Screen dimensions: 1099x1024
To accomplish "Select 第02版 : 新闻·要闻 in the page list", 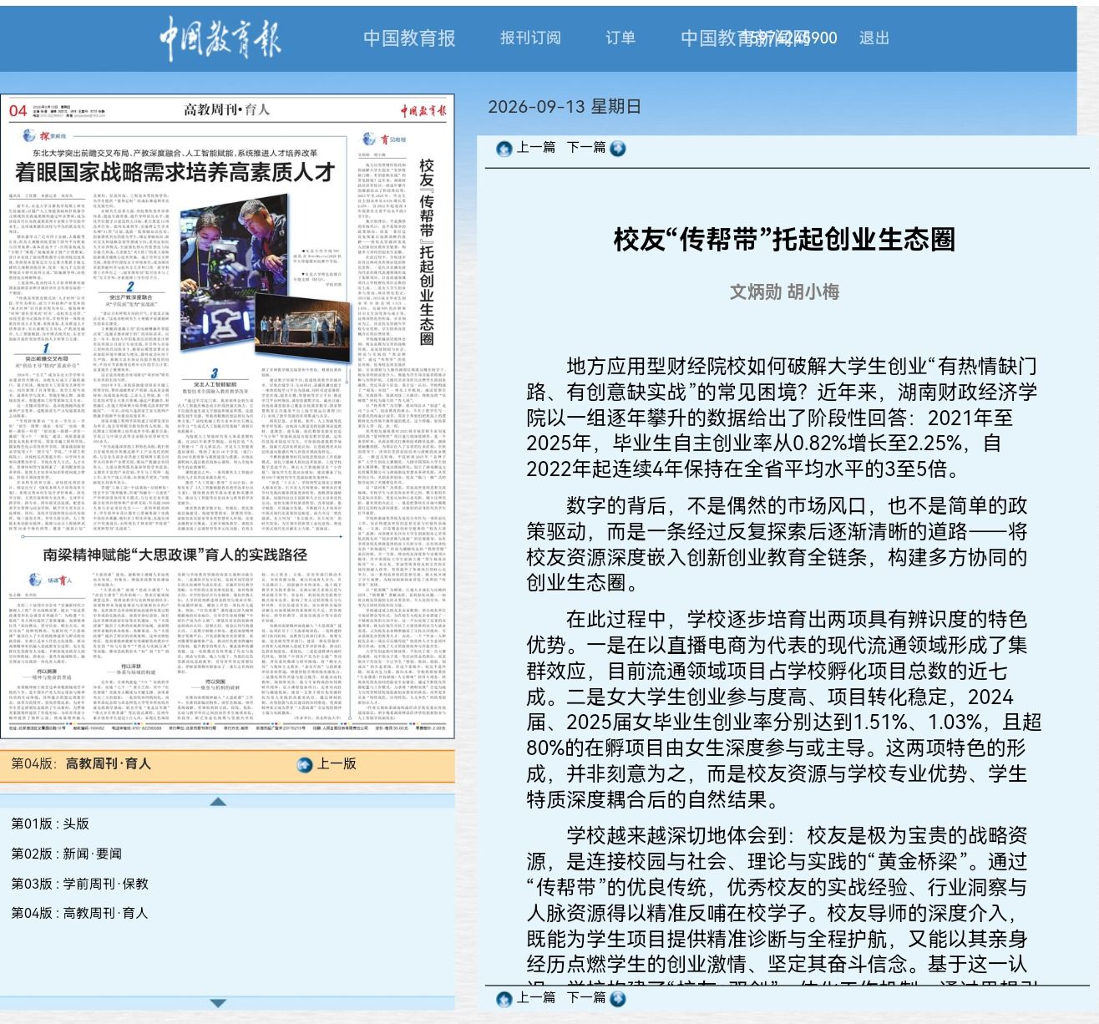I will point(67,854).
